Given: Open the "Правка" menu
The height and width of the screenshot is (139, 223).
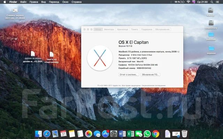Looking at the screenshot, I should click(34, 2).
